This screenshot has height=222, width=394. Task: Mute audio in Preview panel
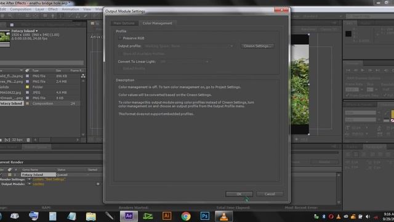tap(386, 70)
